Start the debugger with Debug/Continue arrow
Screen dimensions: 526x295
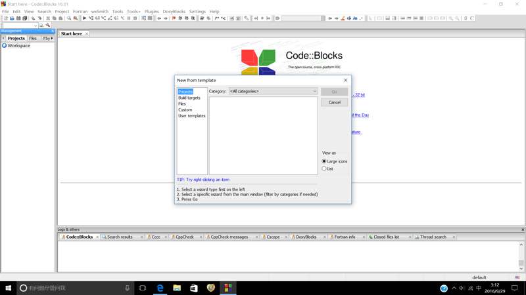[x=85, y=18]
